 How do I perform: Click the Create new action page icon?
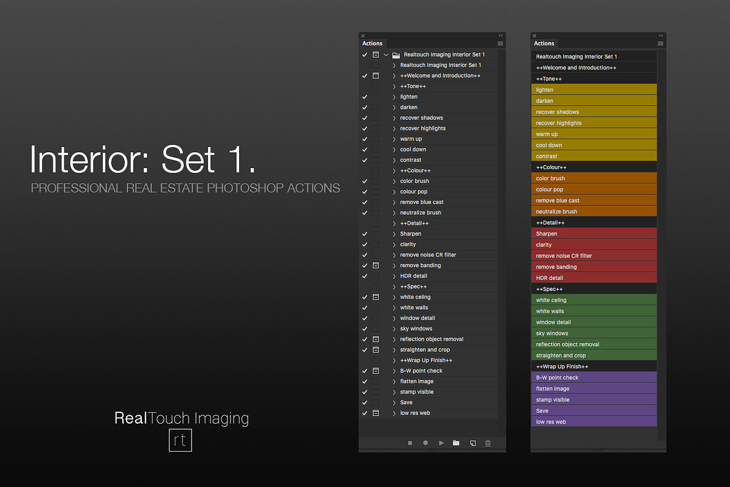tap(472, 443)
